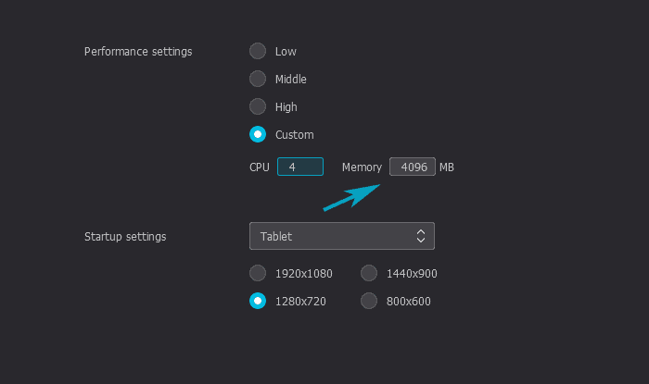Click the Memory MB input field
Viewport: 649px width, 384px height.
pyautogui.click(x=413, y=167)
